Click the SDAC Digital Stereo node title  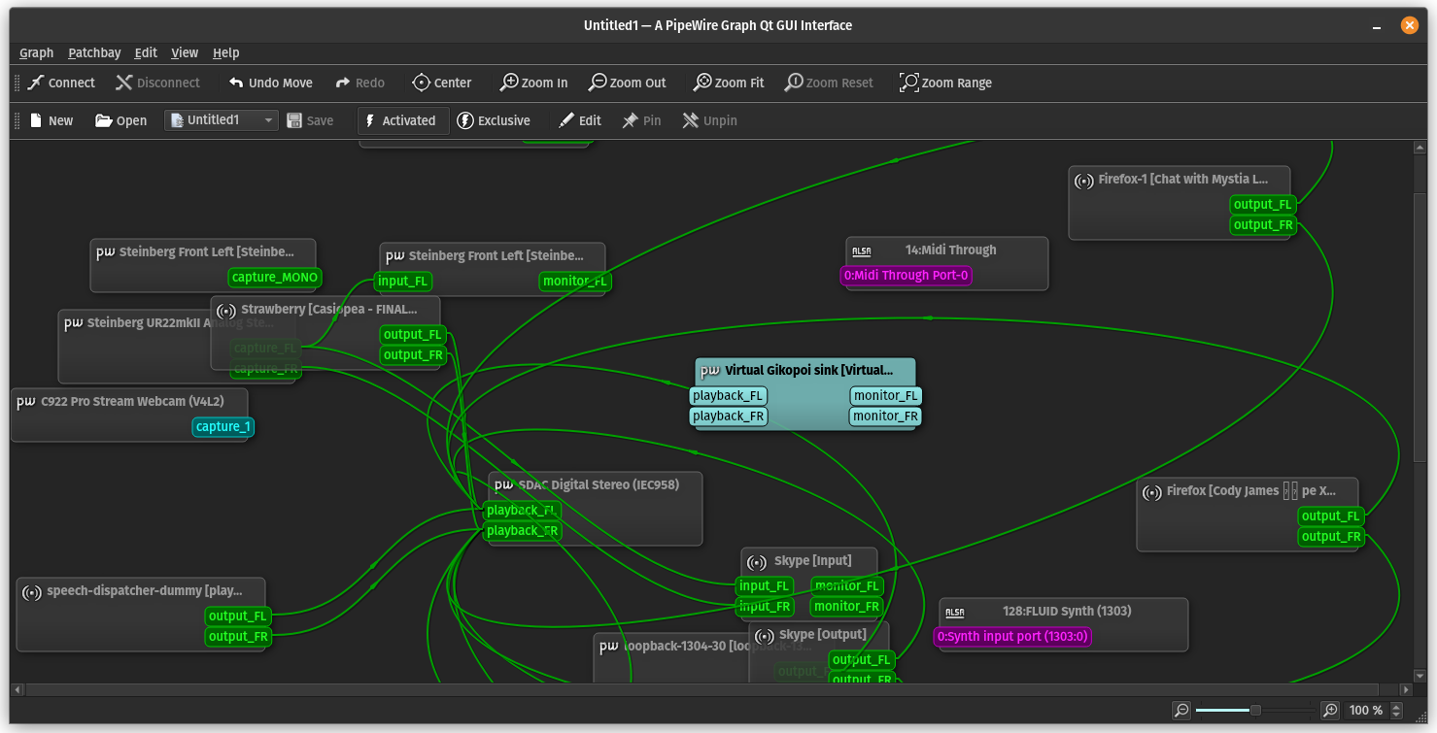click(599, 485)
